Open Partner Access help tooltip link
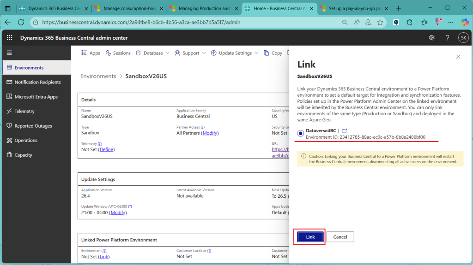The height and width of the screenshot is (265, 473). 203,127
